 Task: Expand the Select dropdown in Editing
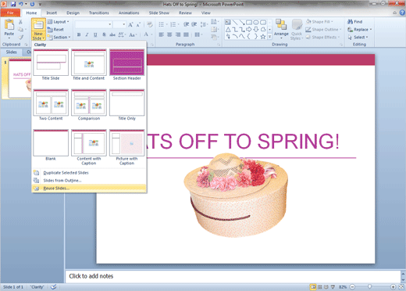(358, 38)
